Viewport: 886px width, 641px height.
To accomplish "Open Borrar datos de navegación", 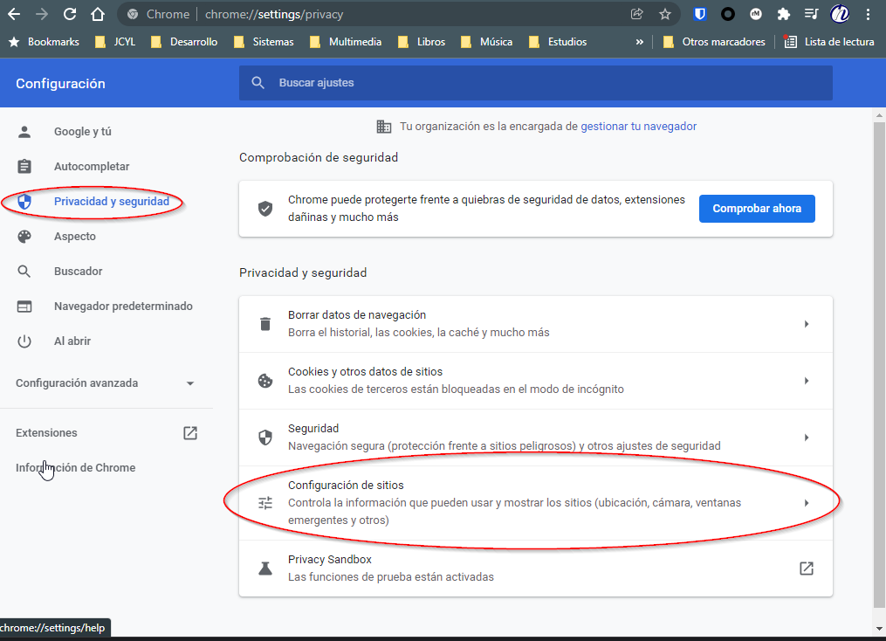I will pos(536,324).
